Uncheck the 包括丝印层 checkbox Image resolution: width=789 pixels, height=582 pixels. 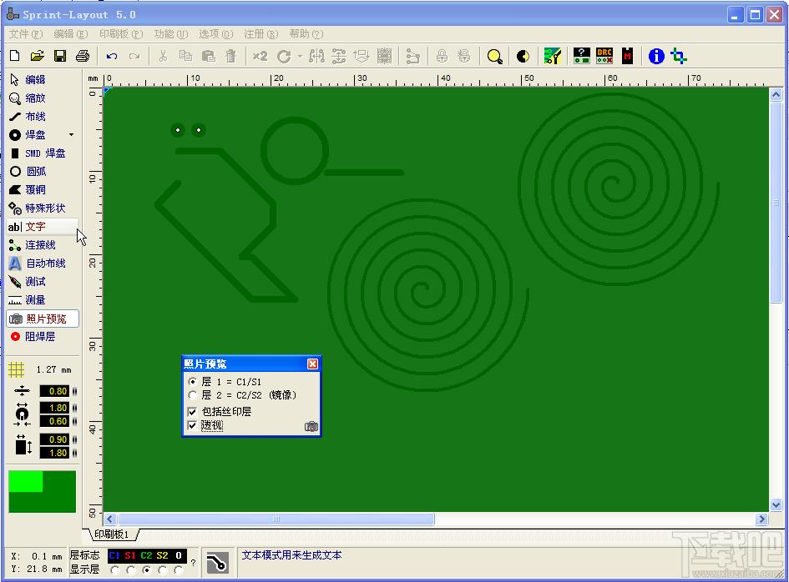pyautogui.click(x=192, y=412)
